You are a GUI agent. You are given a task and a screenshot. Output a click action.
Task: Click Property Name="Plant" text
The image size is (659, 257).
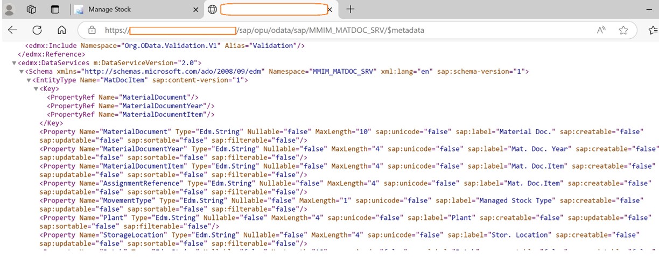(83, 218)
